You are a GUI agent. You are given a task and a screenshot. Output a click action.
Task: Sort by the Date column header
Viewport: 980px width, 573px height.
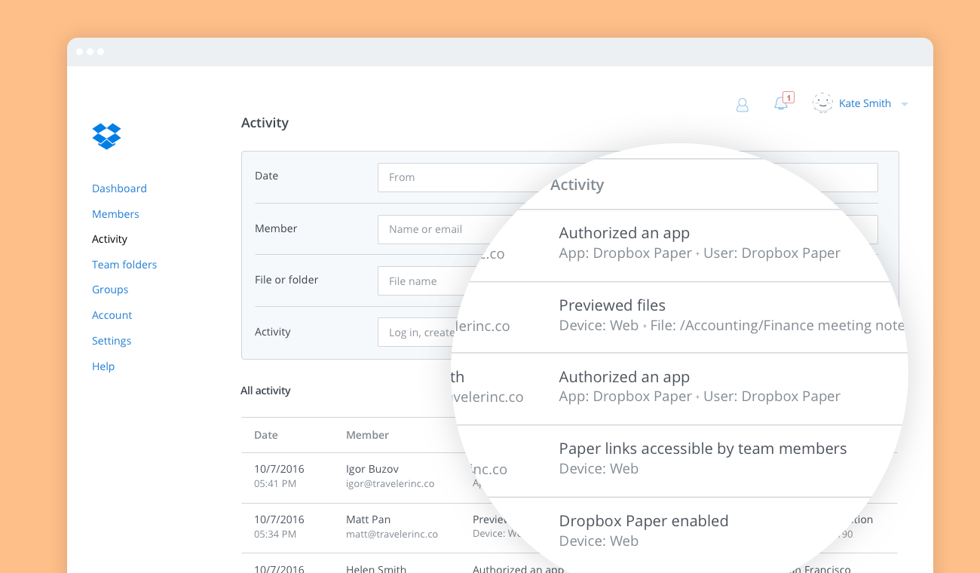[265, 435]
